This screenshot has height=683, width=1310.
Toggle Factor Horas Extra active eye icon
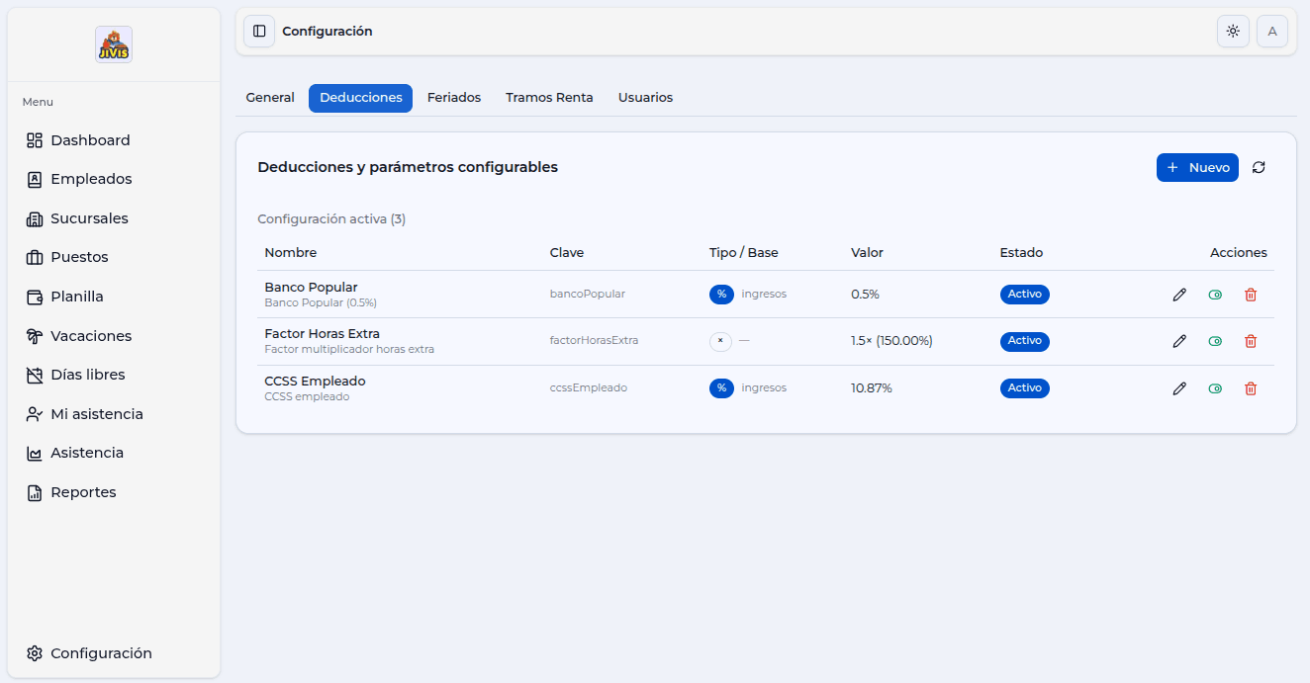pos(1215,341)
